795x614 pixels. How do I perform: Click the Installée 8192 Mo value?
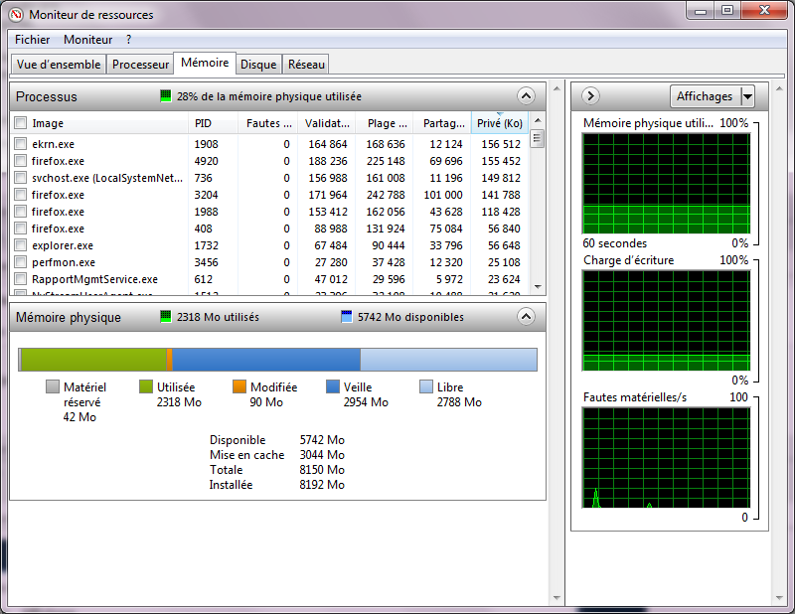[322, 485]
